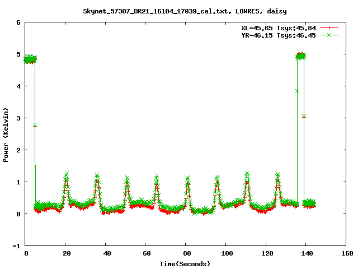This screenshot has width=358, height=269.
Task: Click the x-axis tick label 20
Action: click(67, 253)
